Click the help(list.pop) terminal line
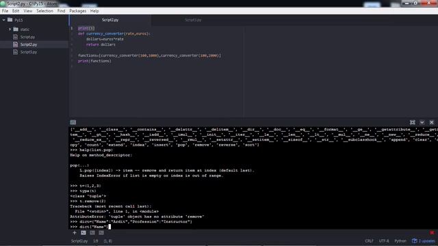Image resolution: width=438 pixels, height=246 pixels. point(91,150)
